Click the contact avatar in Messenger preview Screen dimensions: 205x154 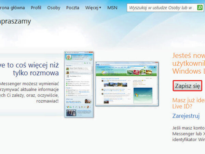tap(69, 57)
